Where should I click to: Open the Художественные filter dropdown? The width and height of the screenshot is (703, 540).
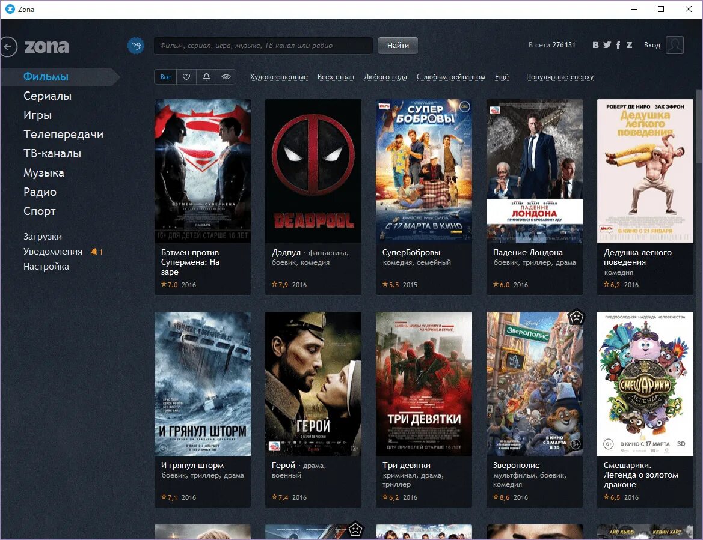point(279,77)
